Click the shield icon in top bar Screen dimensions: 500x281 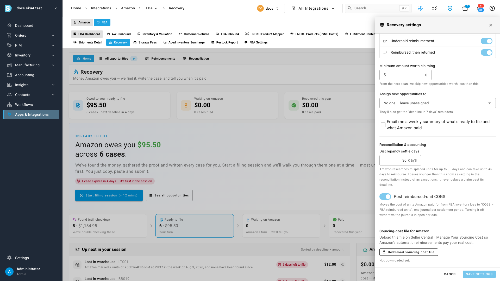pyautogui.click(x=450, y=8)
